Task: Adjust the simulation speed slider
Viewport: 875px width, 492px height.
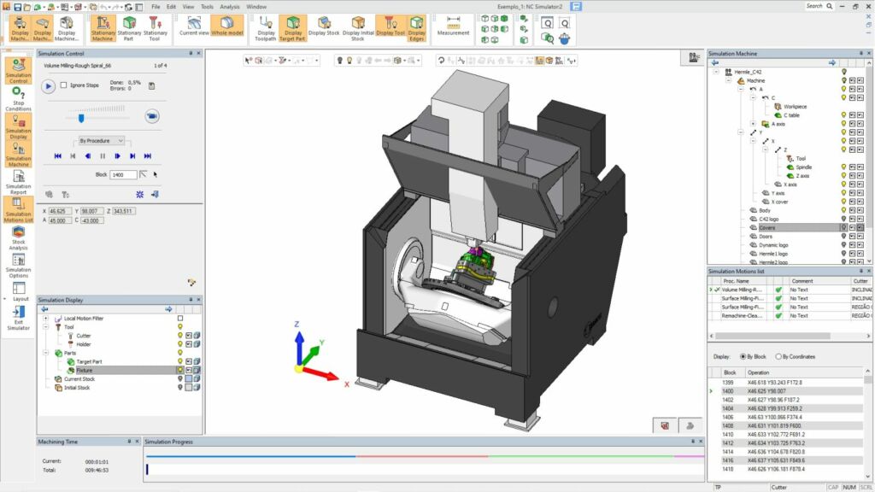Action: point(82,119)
